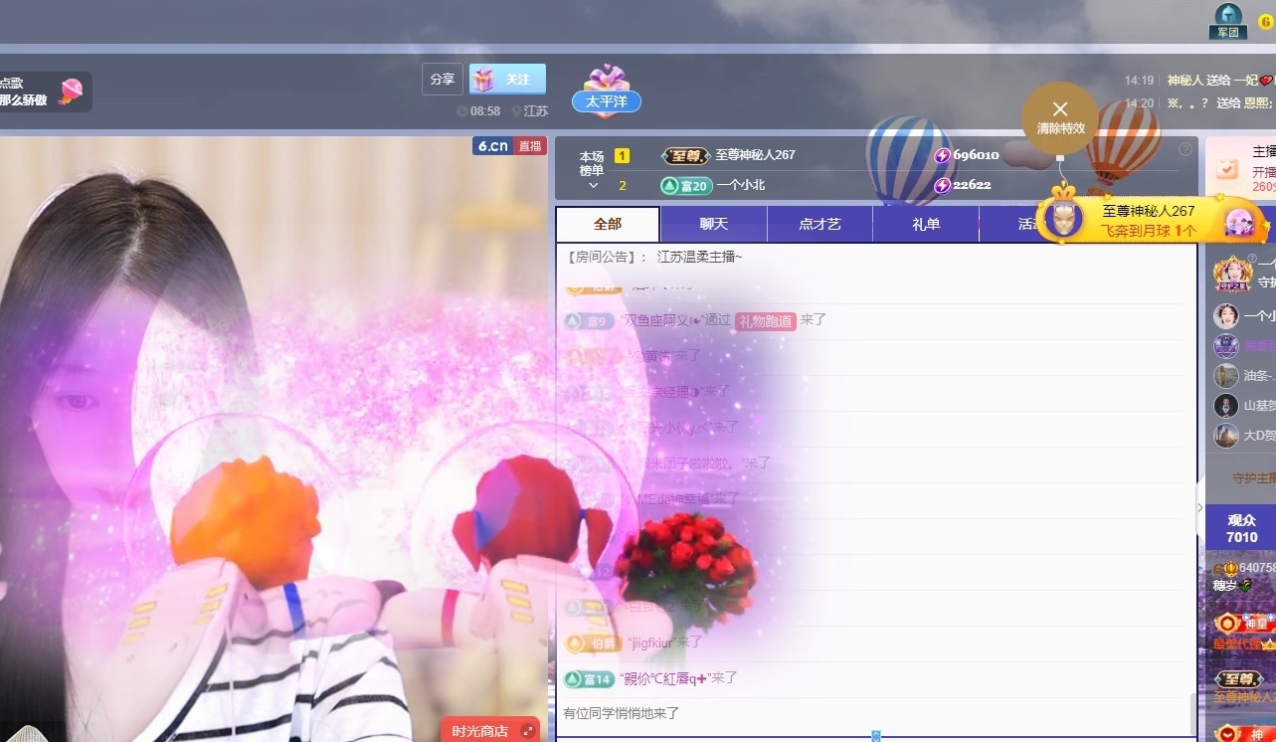Click the 至尊 badge in ranking

[x=684, y=155]
